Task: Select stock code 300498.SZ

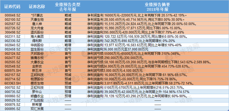Action: [12, 32]
